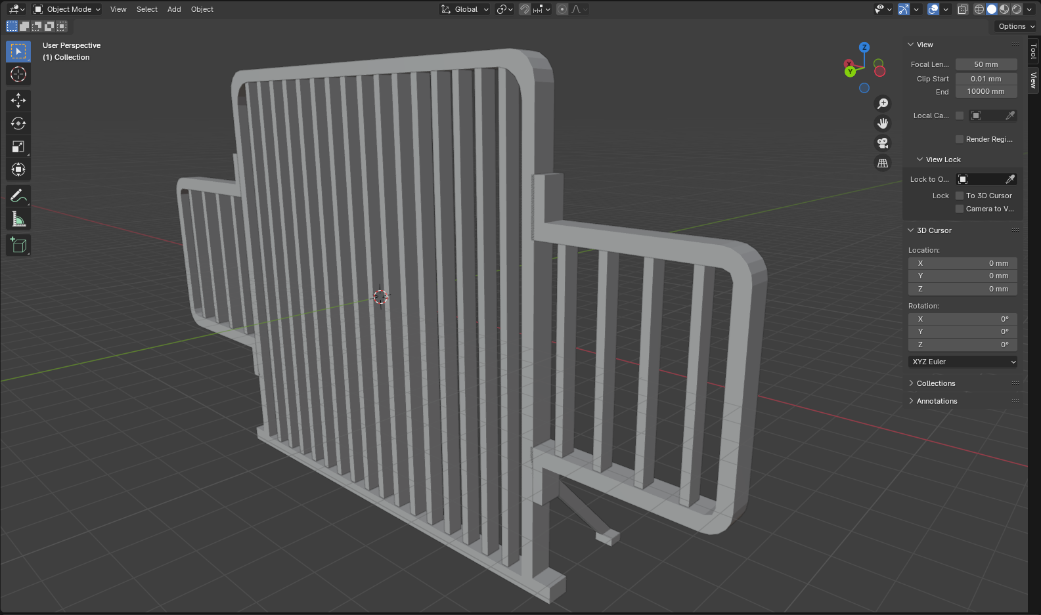Open the Add menu
This screenshot has height=615, width=1041.
pyautogui.click(x=174, y=9)
